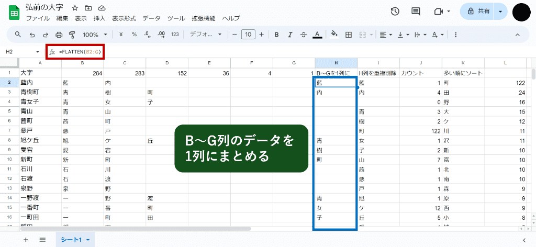Open the comments panel icon
The image size is (536, 247).
(416, 12)
